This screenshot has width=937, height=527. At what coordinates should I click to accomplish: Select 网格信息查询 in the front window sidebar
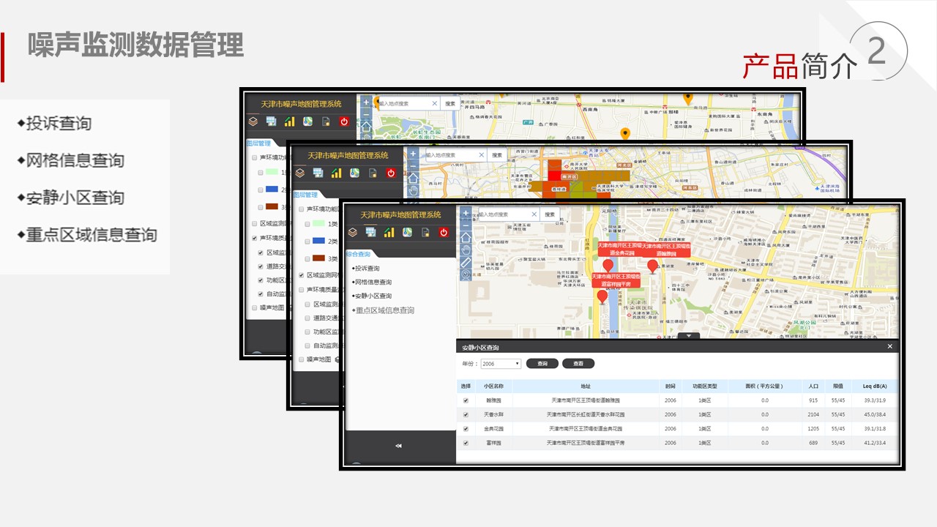click(373, 283)
